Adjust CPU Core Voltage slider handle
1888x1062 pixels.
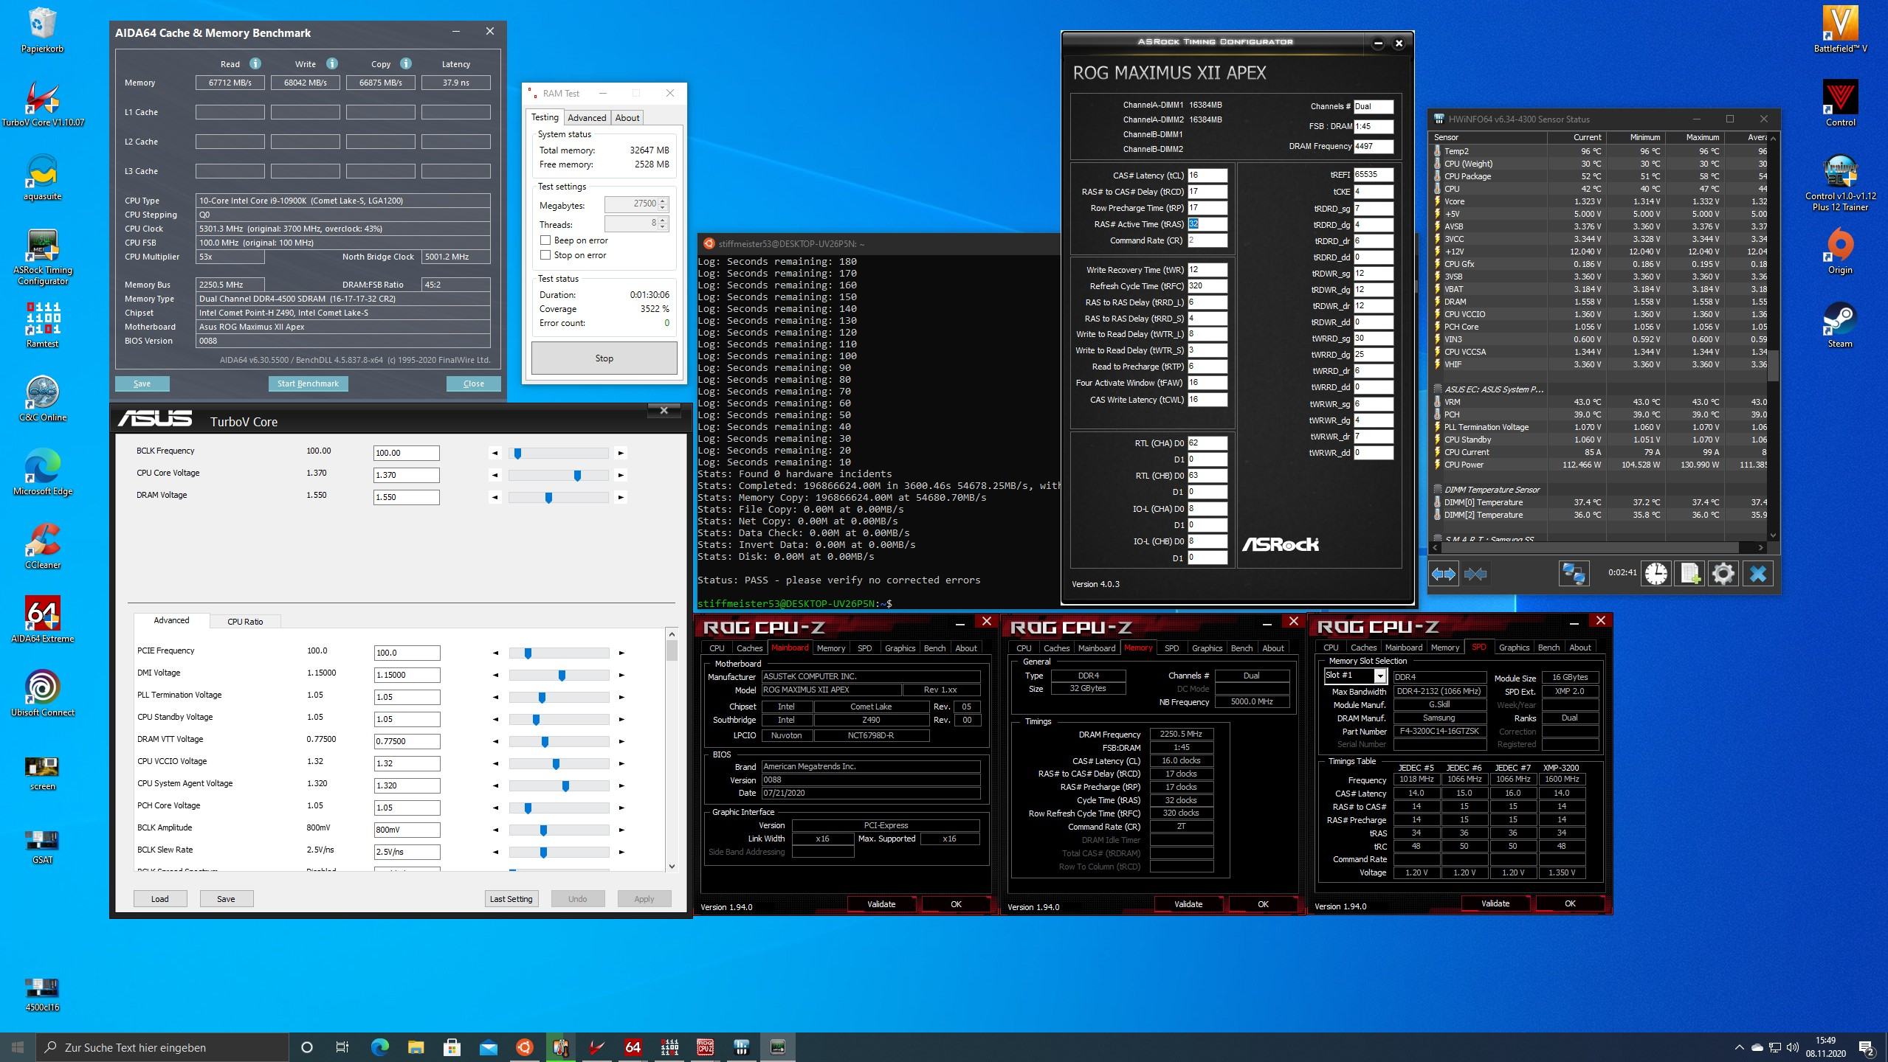click(577, 476)
